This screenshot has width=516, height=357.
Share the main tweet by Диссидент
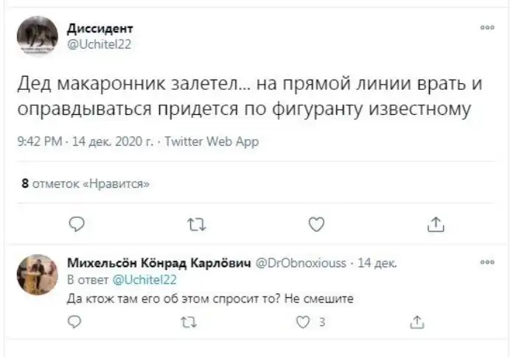coord(435,225)
